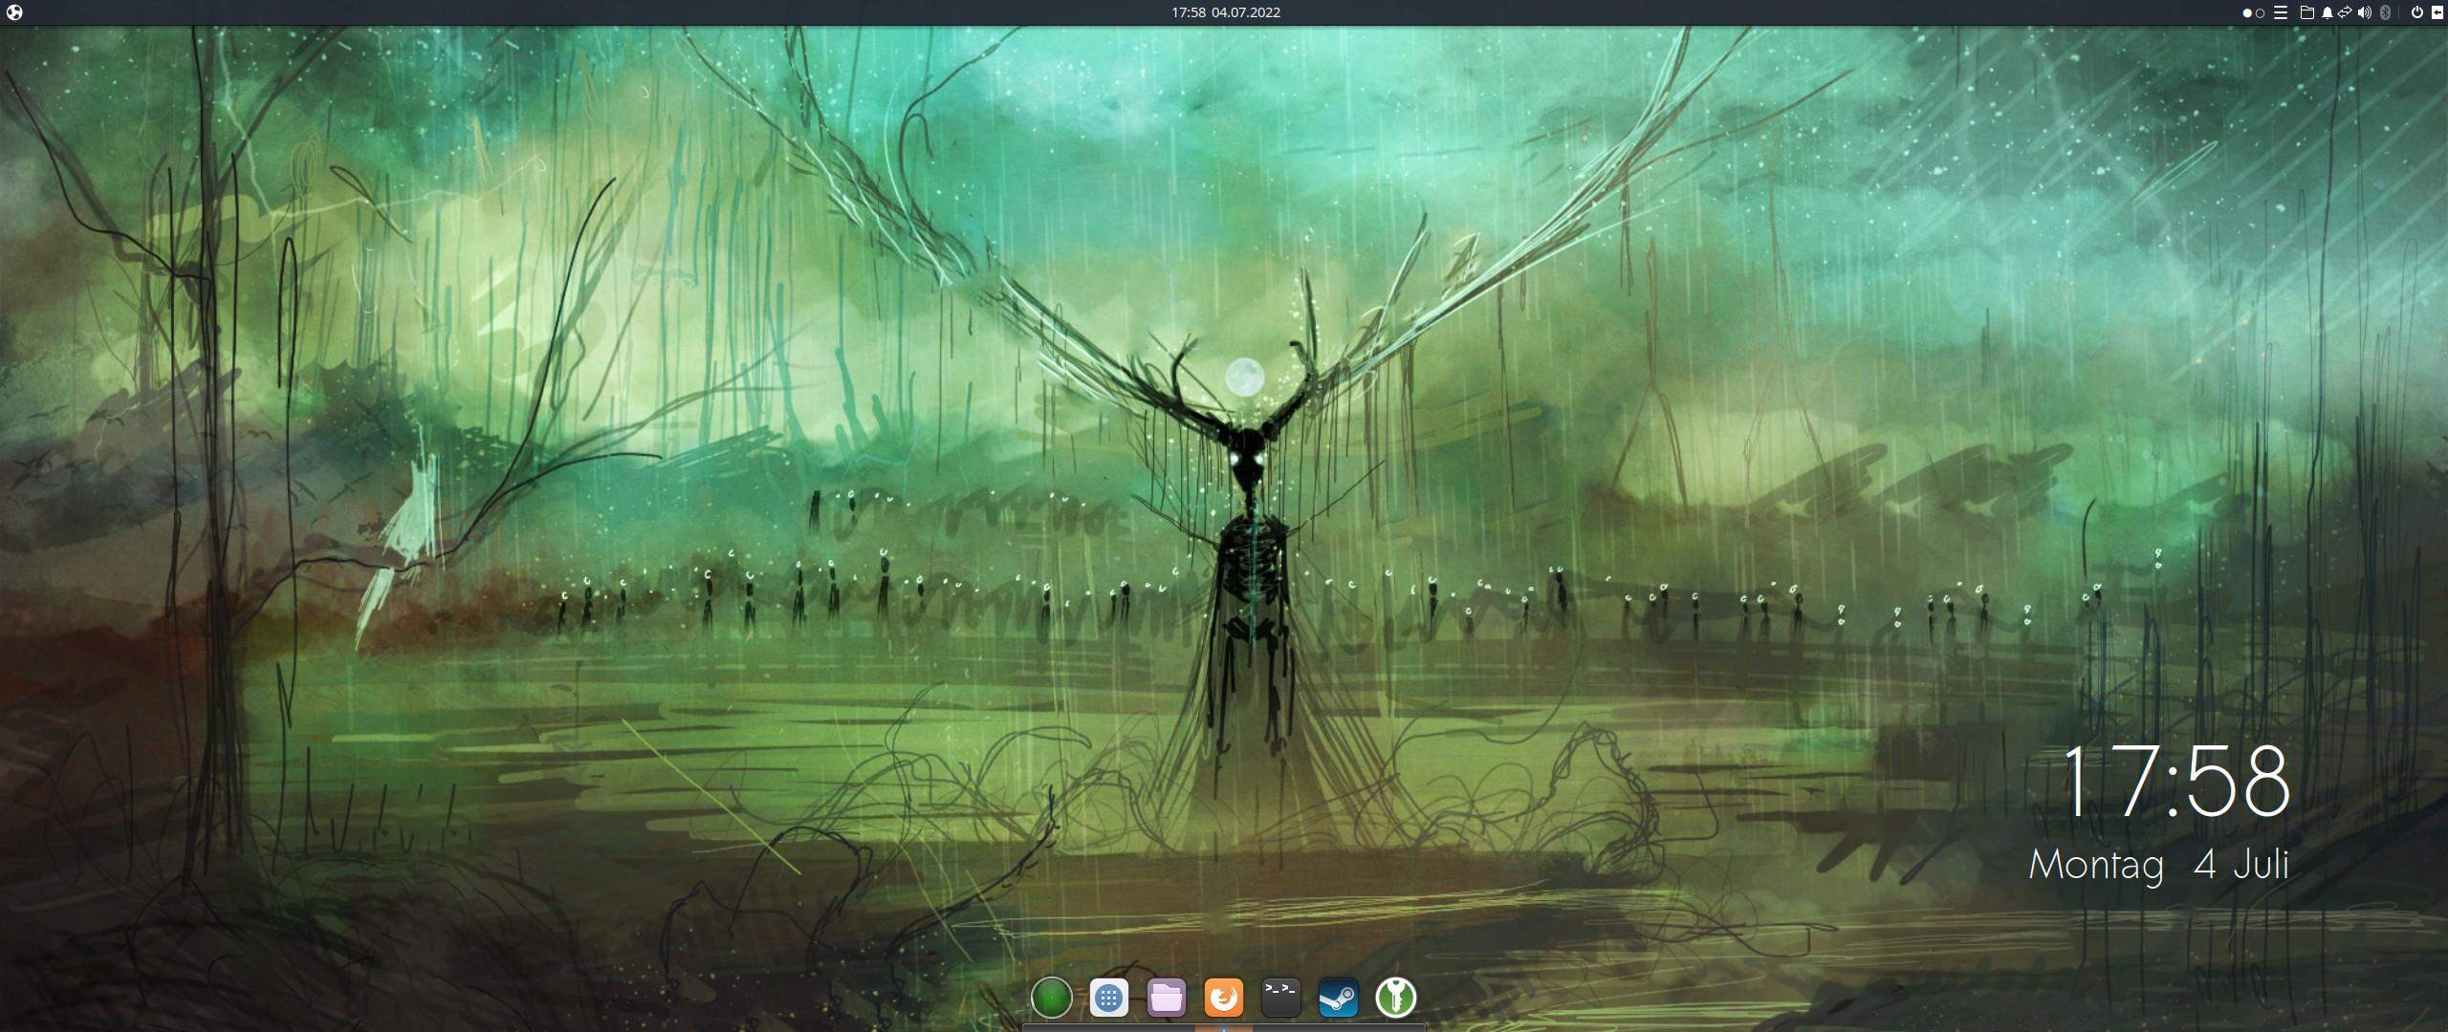Screen dimensions: 2448x1032
Task: Open the application menu at top left
Action: tap(13, 12)
